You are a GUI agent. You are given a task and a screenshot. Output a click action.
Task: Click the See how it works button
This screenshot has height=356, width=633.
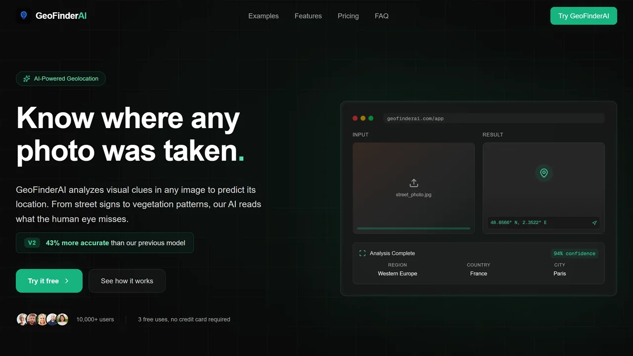pyautogui.click(x=127, y=281)
